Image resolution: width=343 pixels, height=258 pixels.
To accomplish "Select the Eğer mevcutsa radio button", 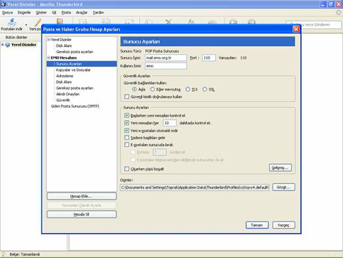I will tap(152, 90).
